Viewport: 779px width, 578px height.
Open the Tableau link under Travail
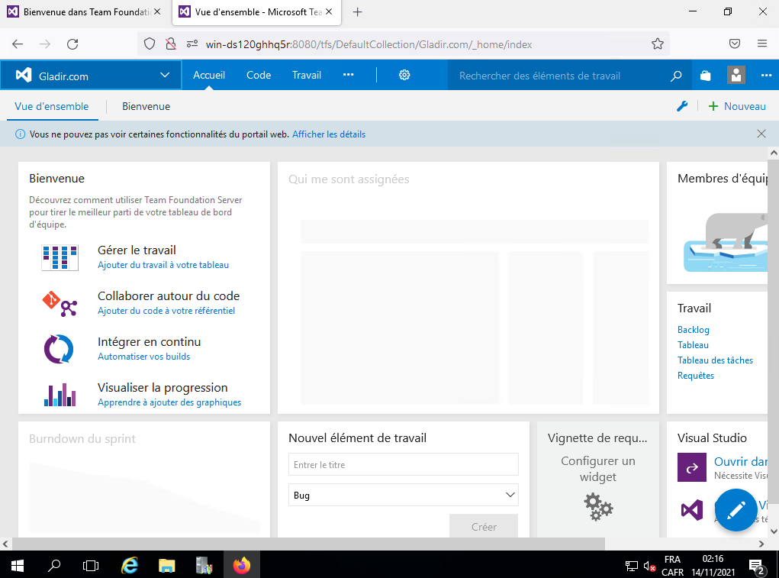(x=693, y=345)
